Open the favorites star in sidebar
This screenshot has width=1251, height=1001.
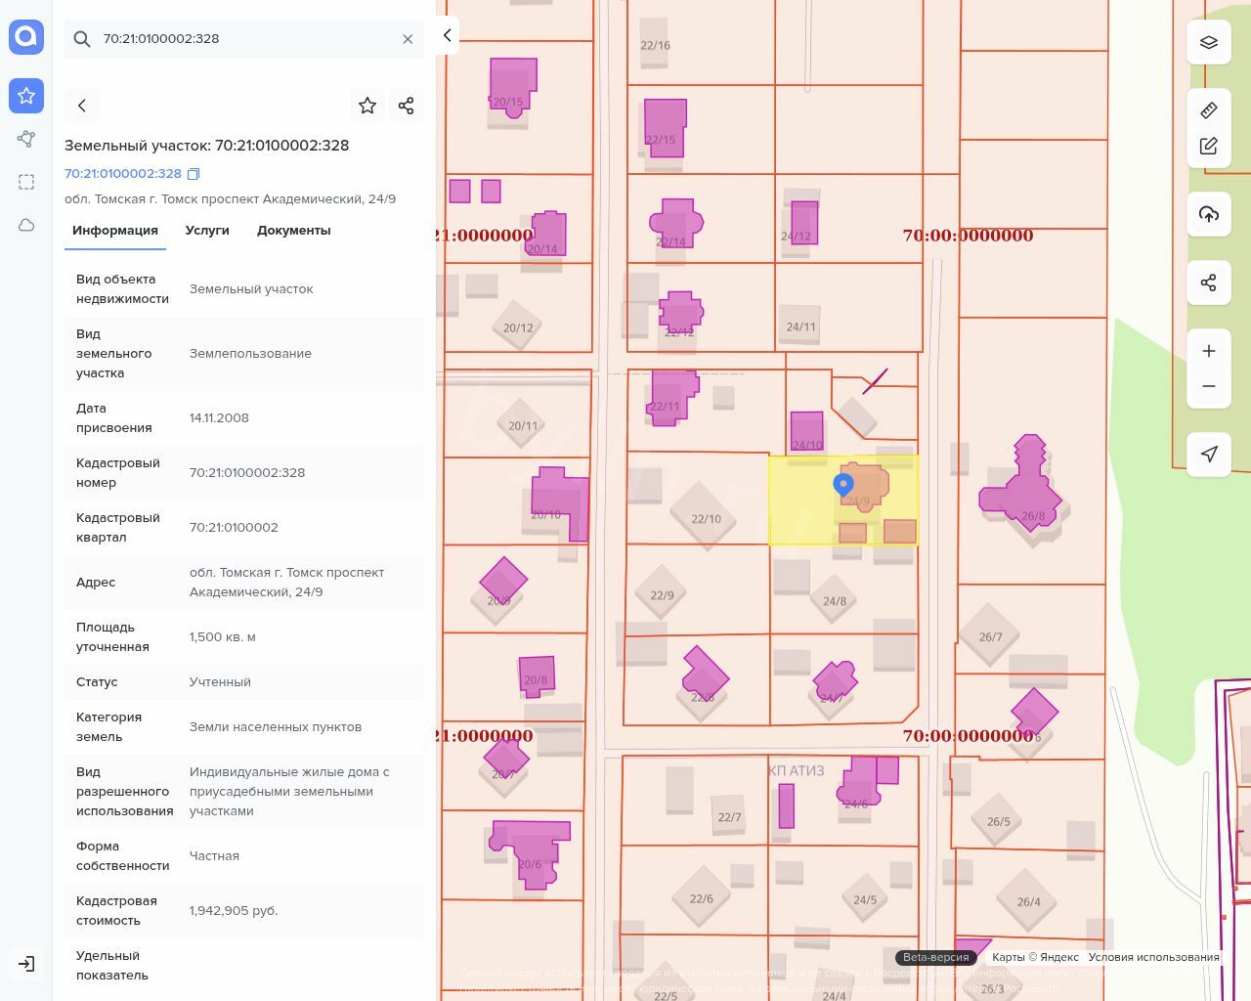coord(26,96)
